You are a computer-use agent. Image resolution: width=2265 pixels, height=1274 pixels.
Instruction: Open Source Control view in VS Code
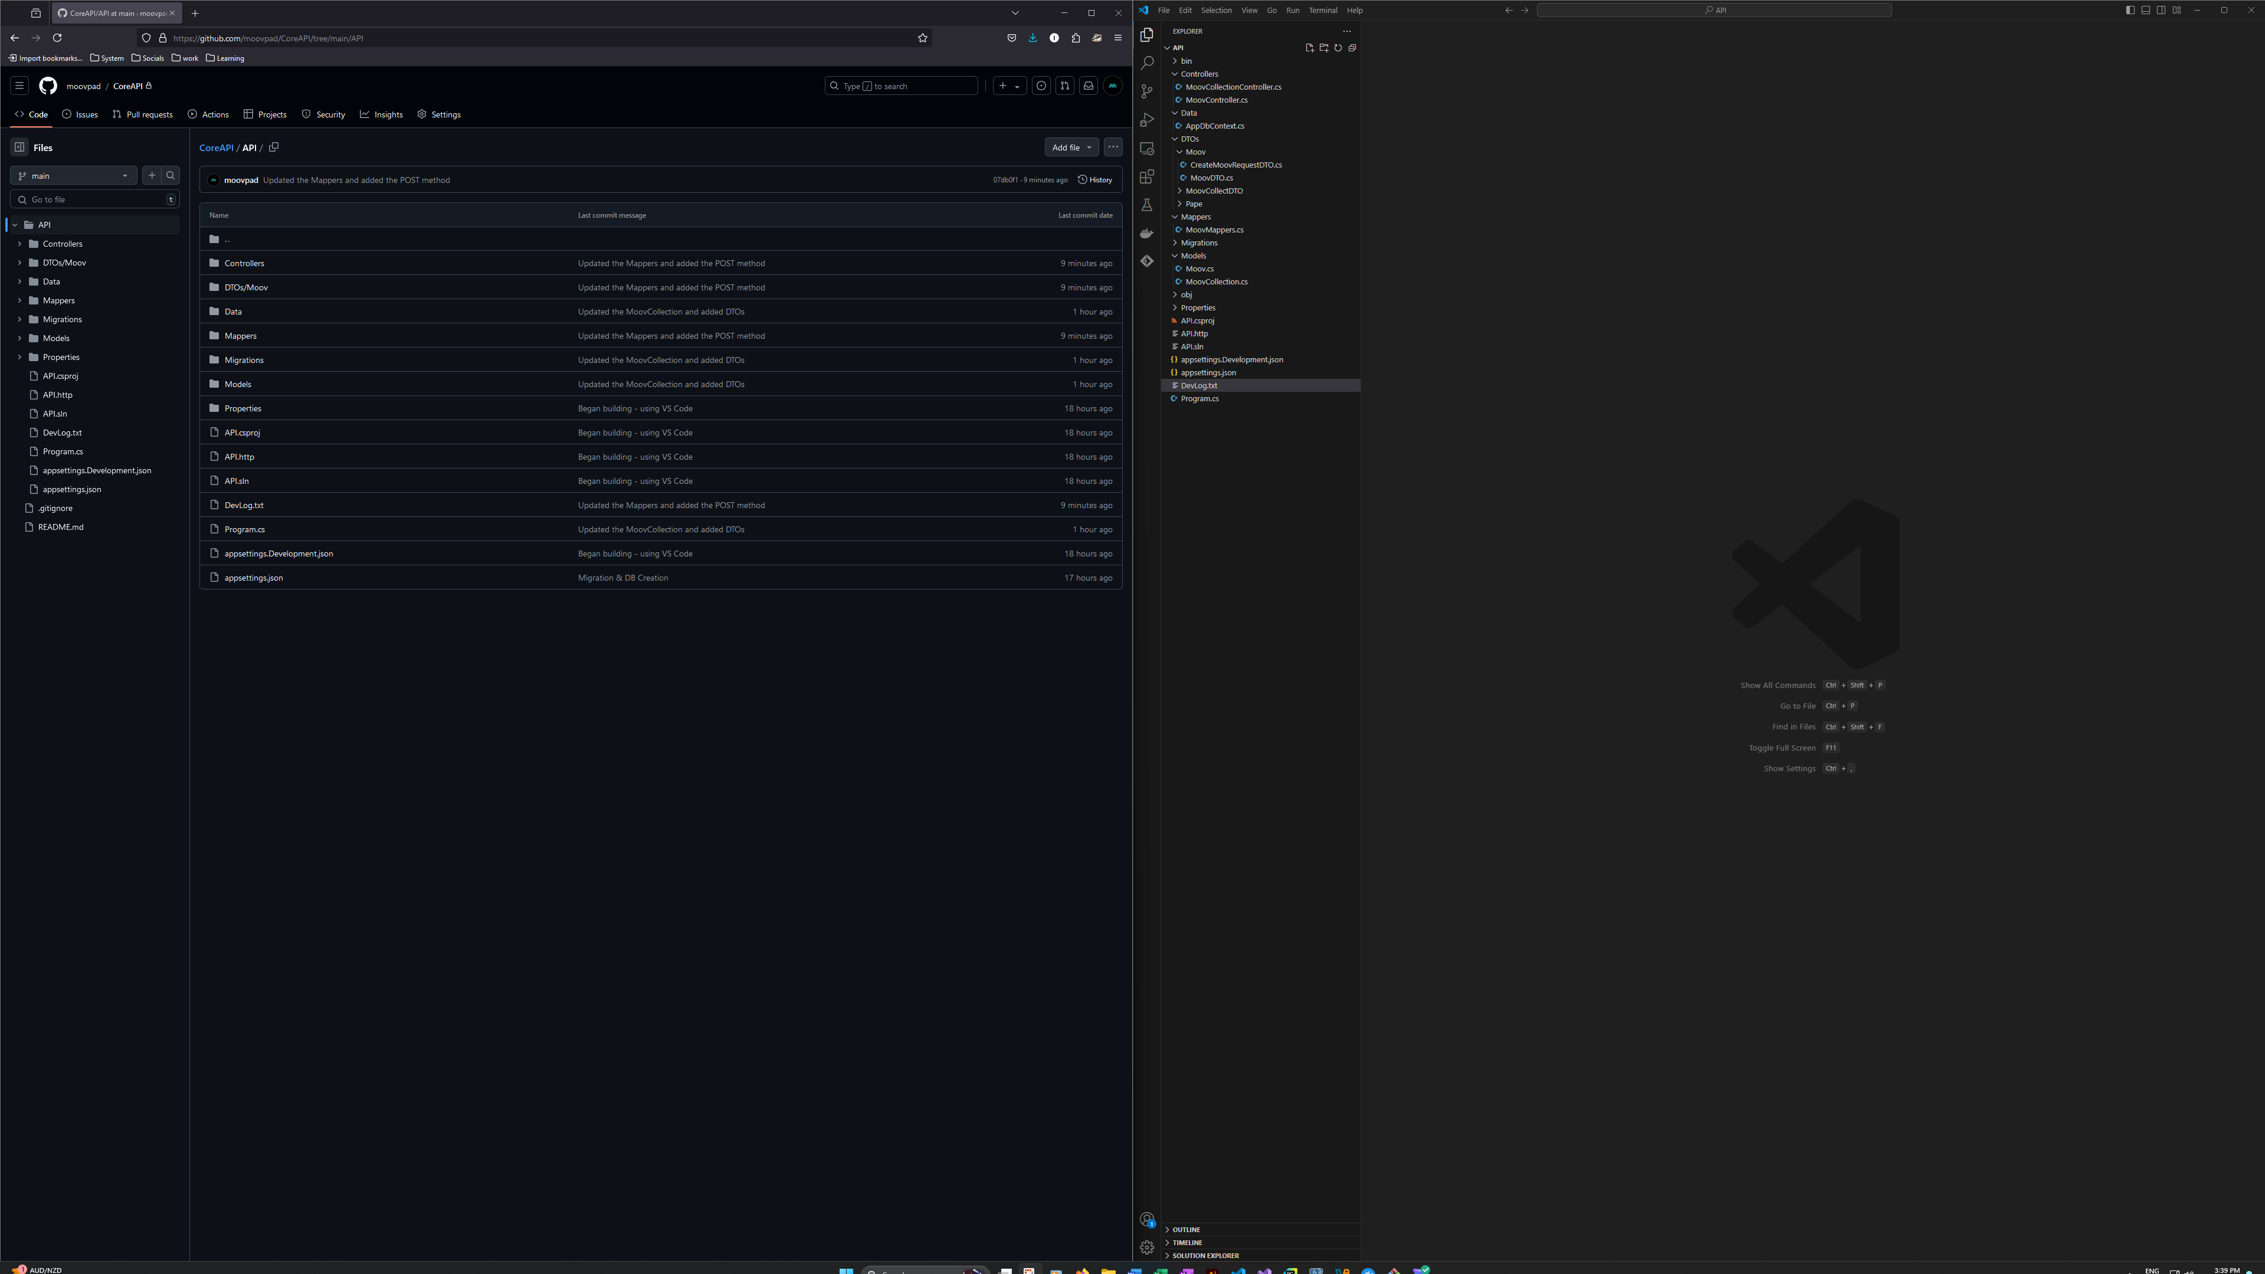pos(1146,91)
